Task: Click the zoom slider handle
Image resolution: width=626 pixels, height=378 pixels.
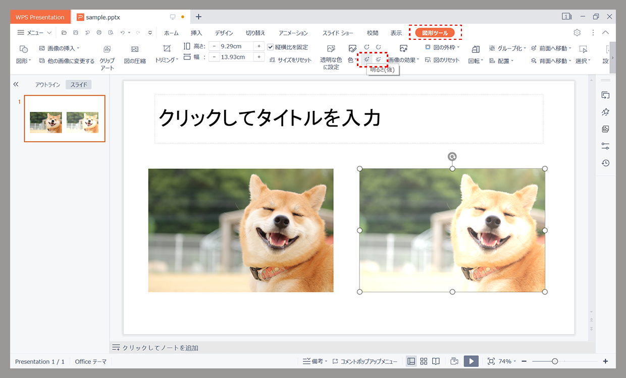Action: coord(555,361)
